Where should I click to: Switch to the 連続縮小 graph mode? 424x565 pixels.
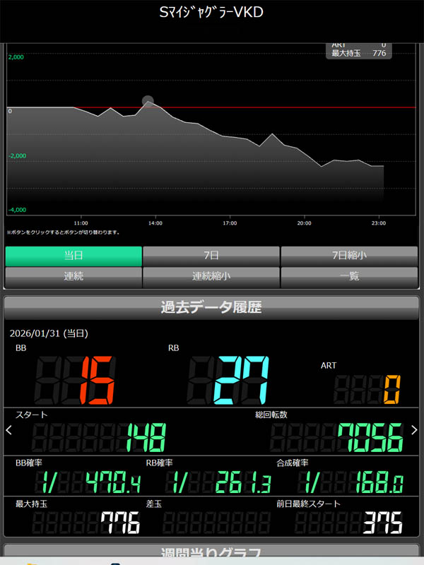(211, 277)
